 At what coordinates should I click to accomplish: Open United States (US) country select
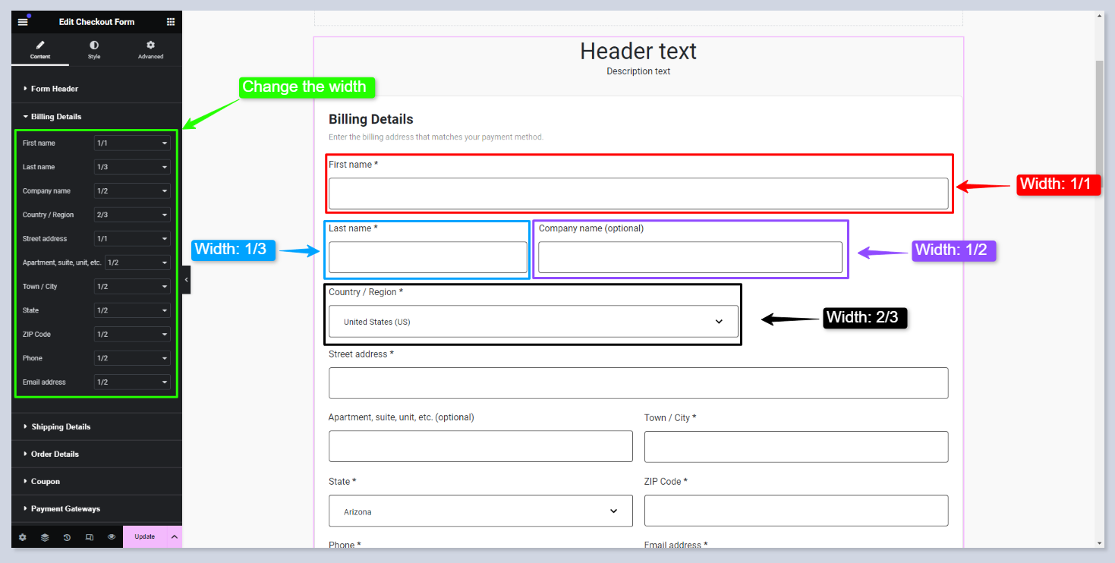pos(533,322)
